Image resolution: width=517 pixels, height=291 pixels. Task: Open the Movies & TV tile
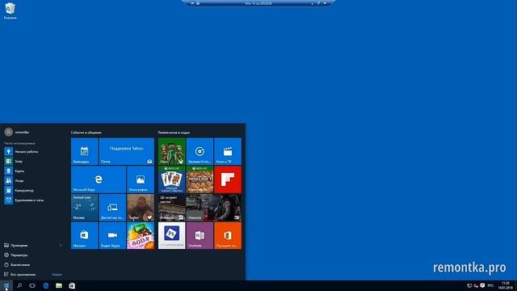[x=228, y=151]
